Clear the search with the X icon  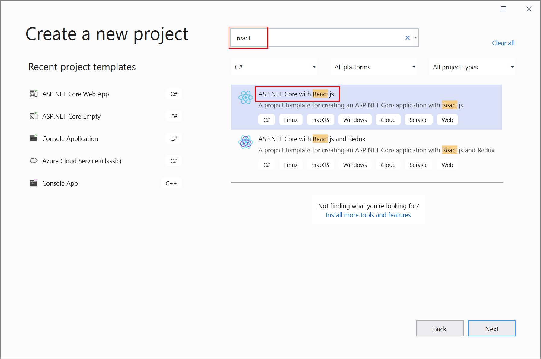point(407,37)
